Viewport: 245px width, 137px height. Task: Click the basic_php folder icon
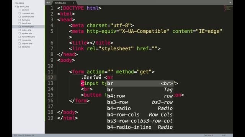coord(18,6)
